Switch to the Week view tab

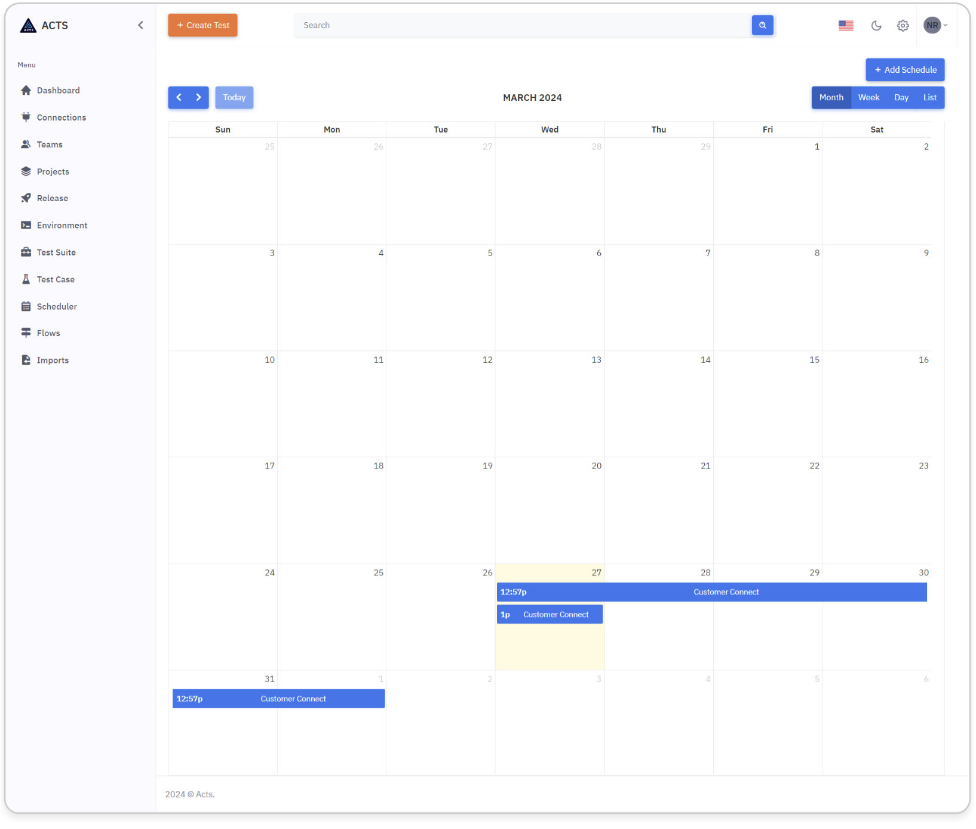point(868,97)
